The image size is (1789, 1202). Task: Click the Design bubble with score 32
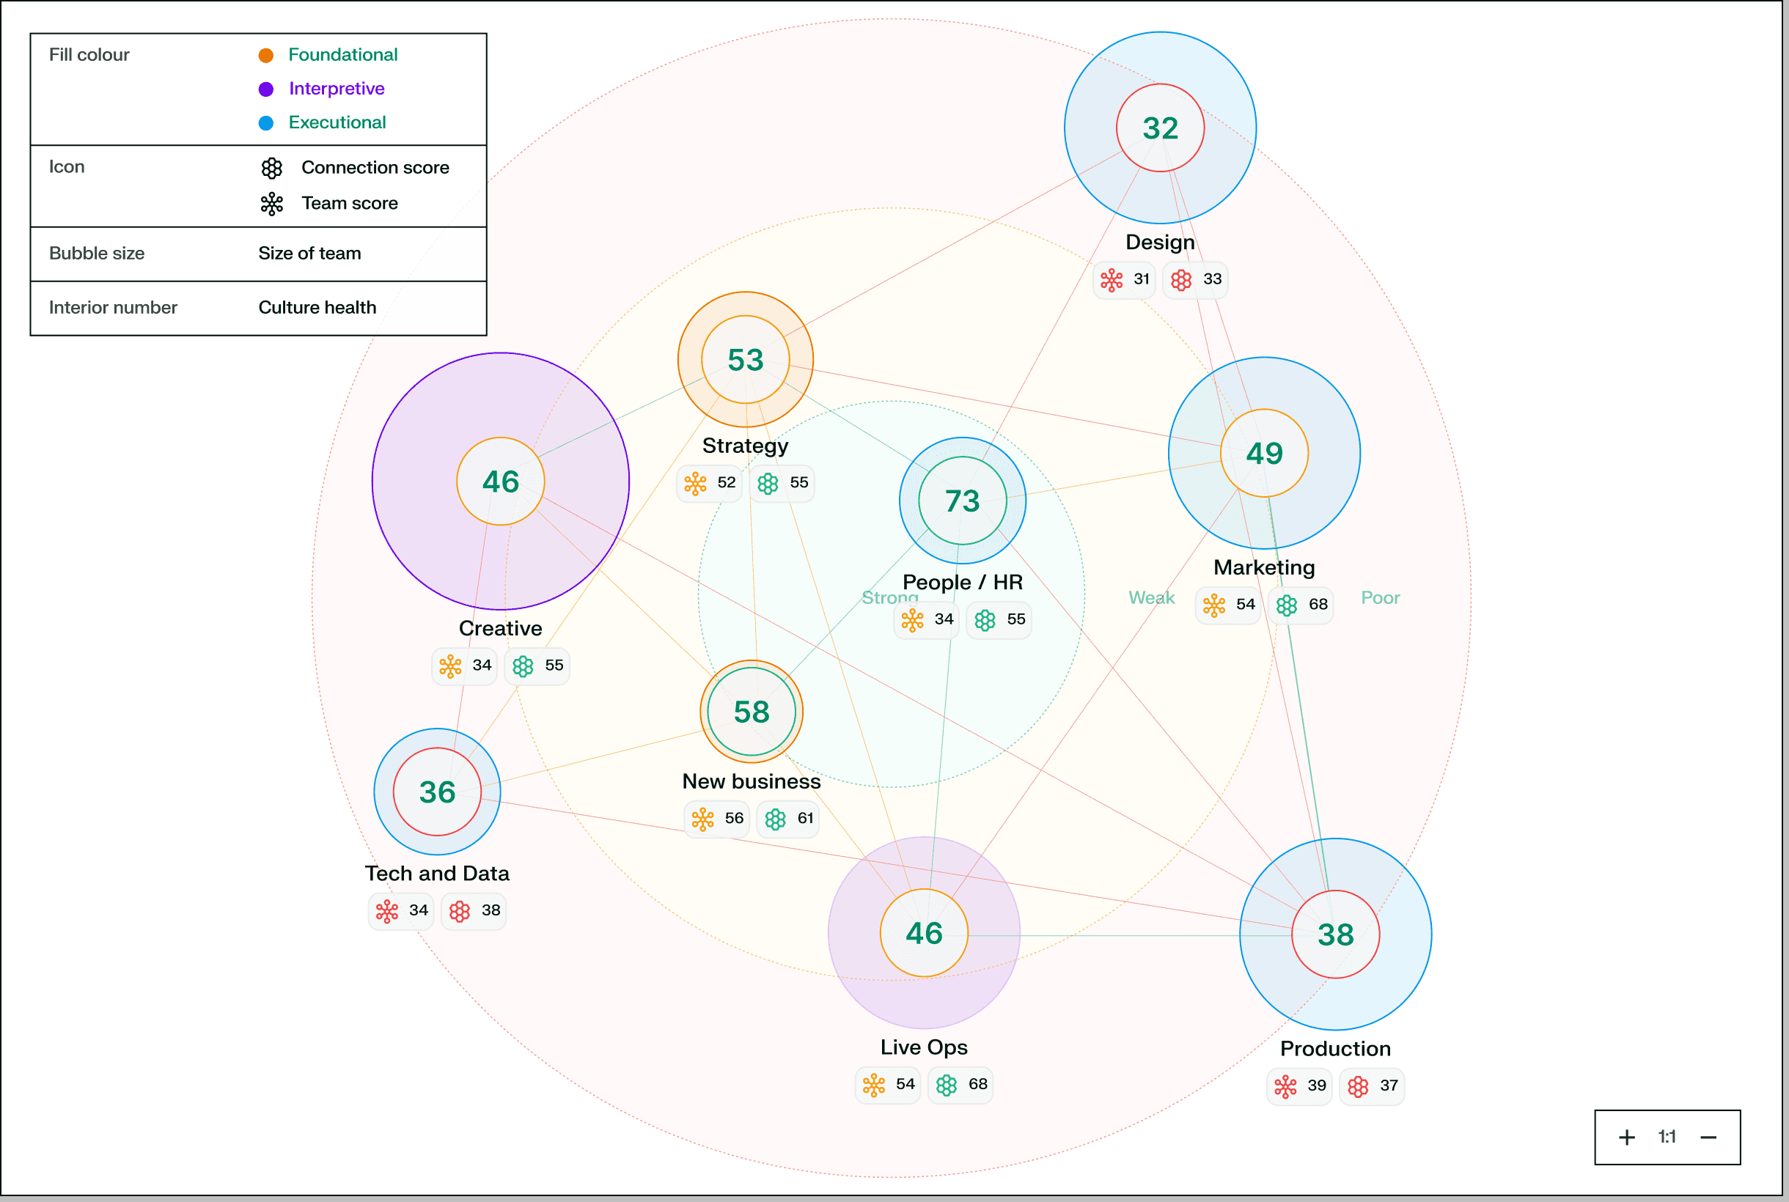pos(1160,128)
